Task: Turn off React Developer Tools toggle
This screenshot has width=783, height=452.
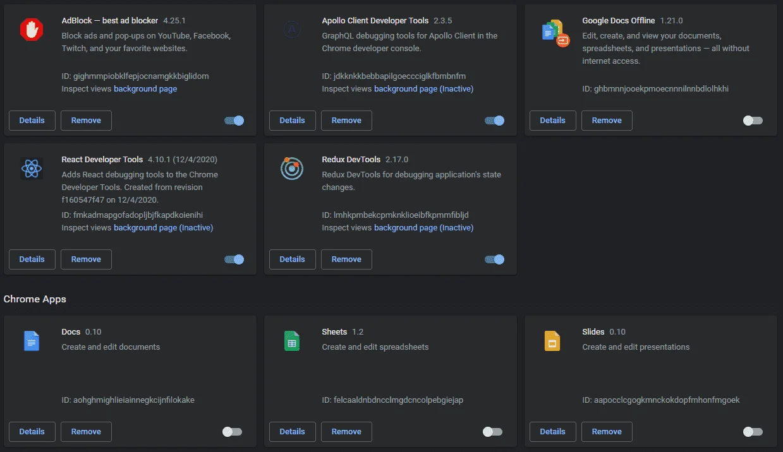Action: (x=234, y=259)
